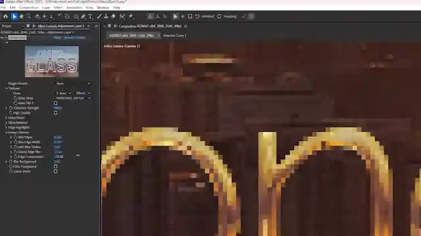Screen dimensions: 421x236
Task: Open the File menu
Action: pos(3,8)
